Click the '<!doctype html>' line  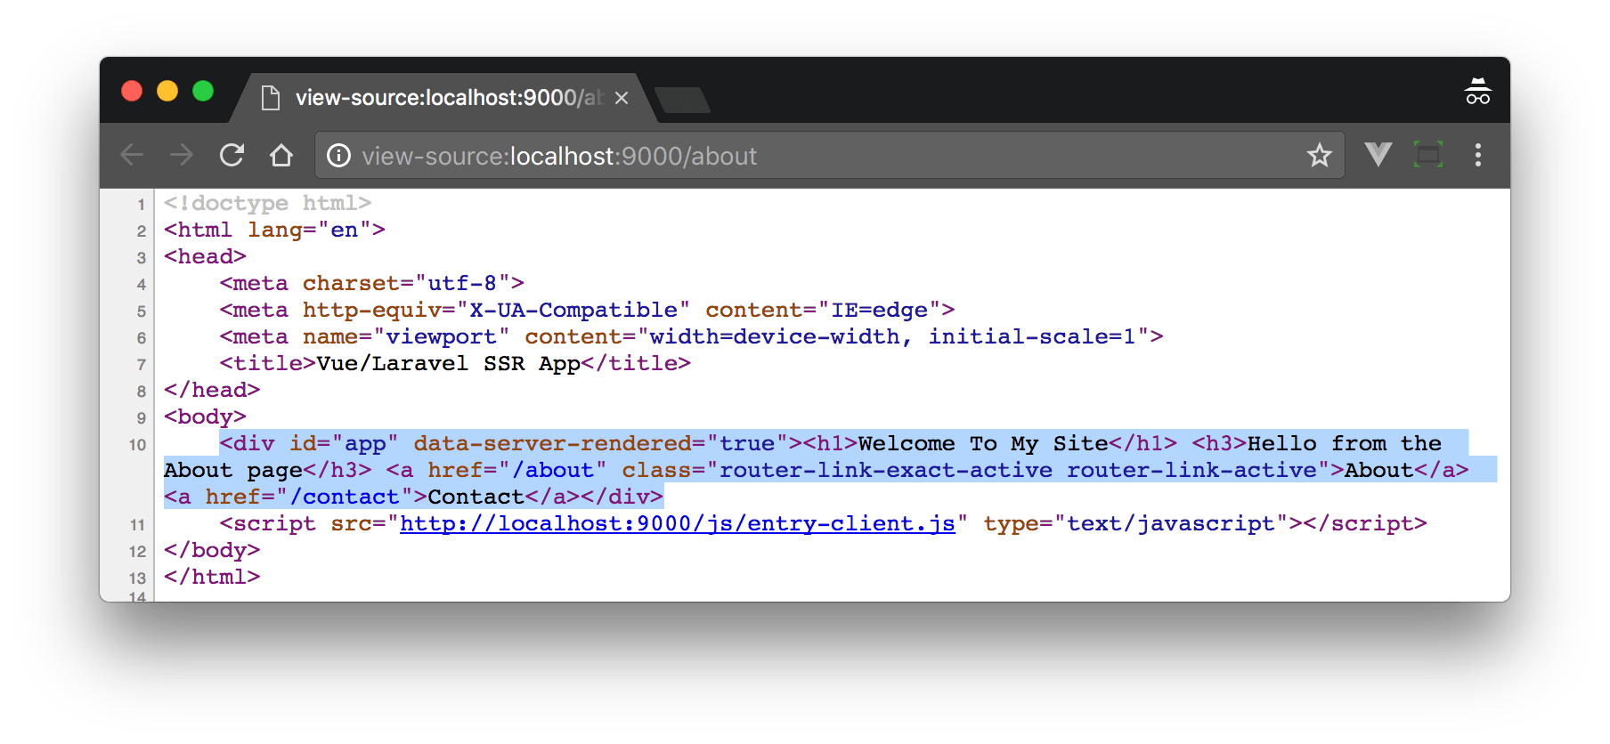click(267, 203)
